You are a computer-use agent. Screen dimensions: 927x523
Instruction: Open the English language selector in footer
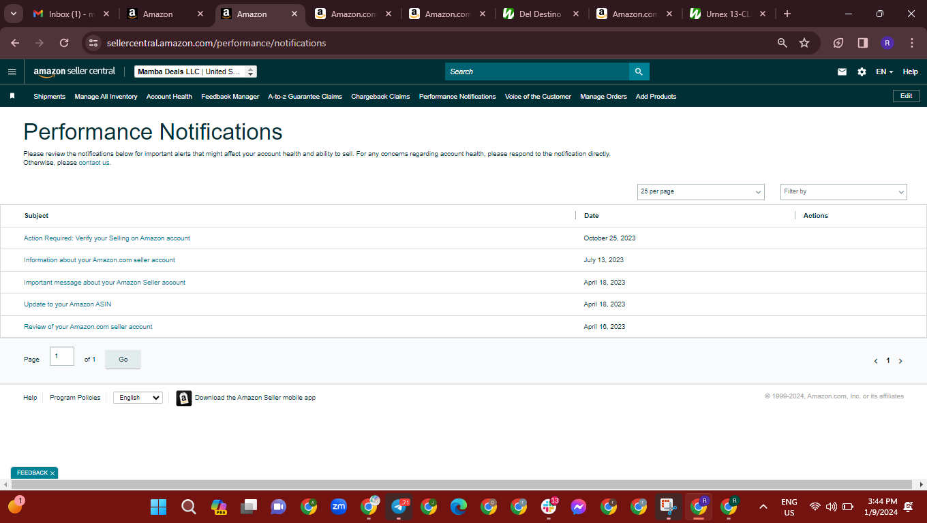pyautogui.click(x=138, y=398)
